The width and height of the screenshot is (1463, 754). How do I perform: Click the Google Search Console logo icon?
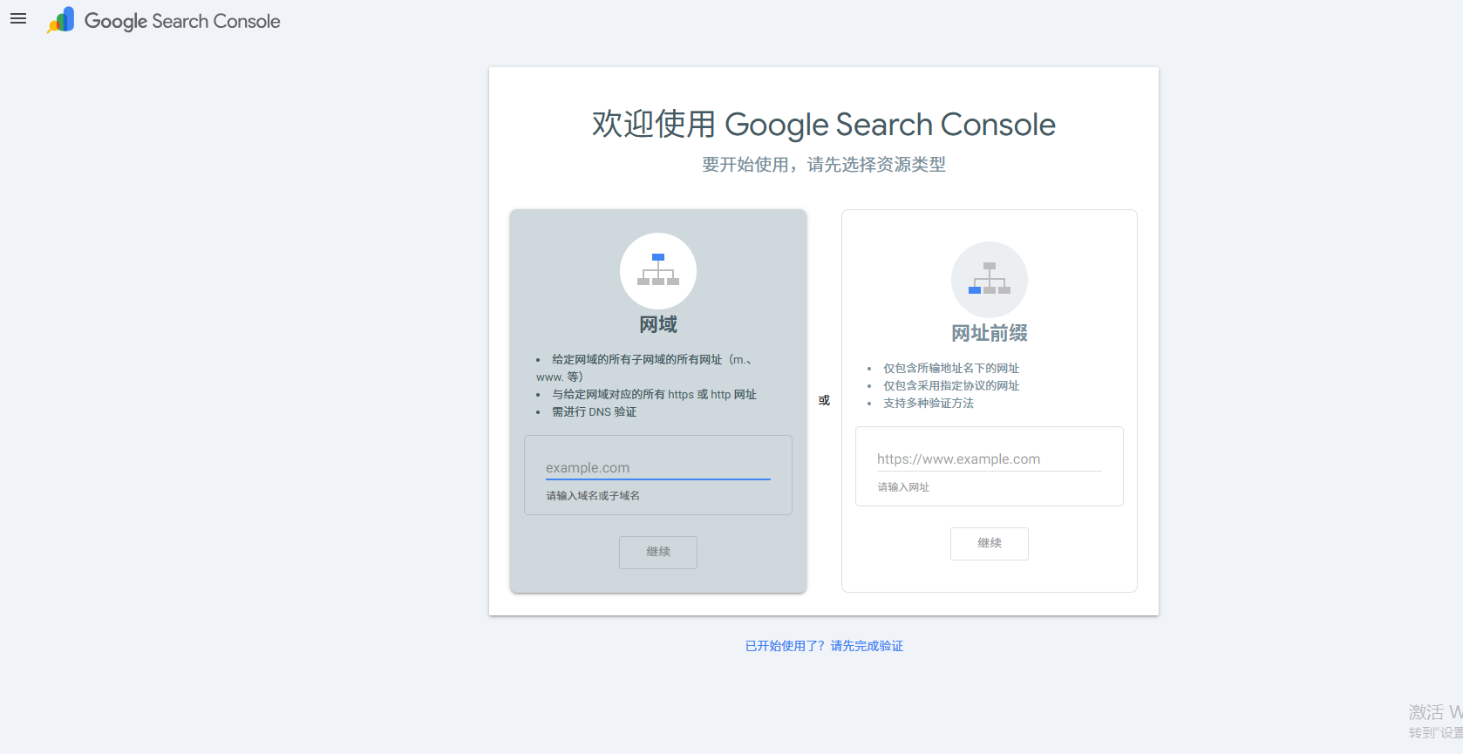coord(61,20)
